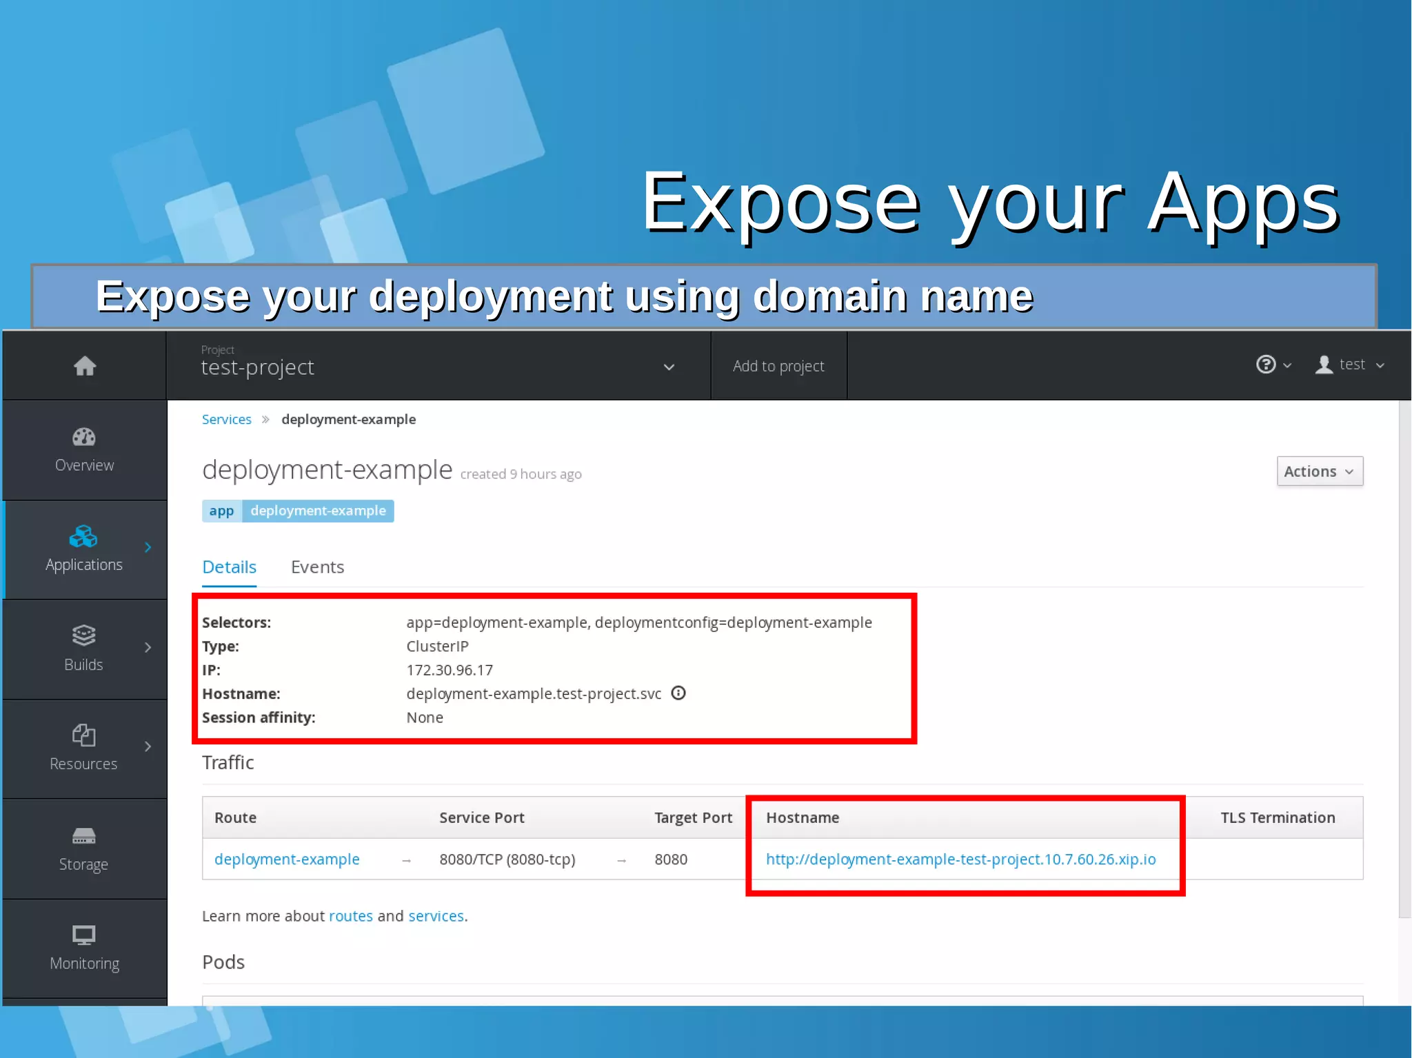The image size is (1412, 1058).
Task: Open the routes documentation link
Action: [x=351, y=916]
